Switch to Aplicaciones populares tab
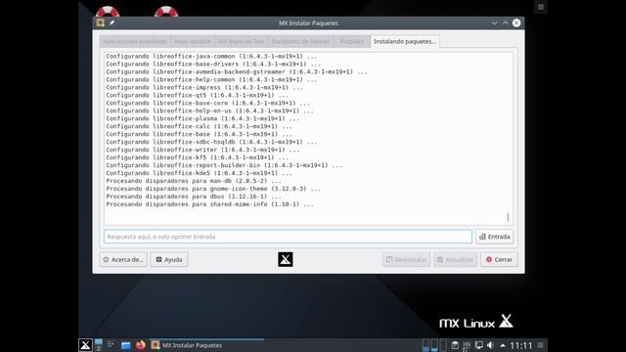This screenshot has height=352, width=626. point(135,41)
